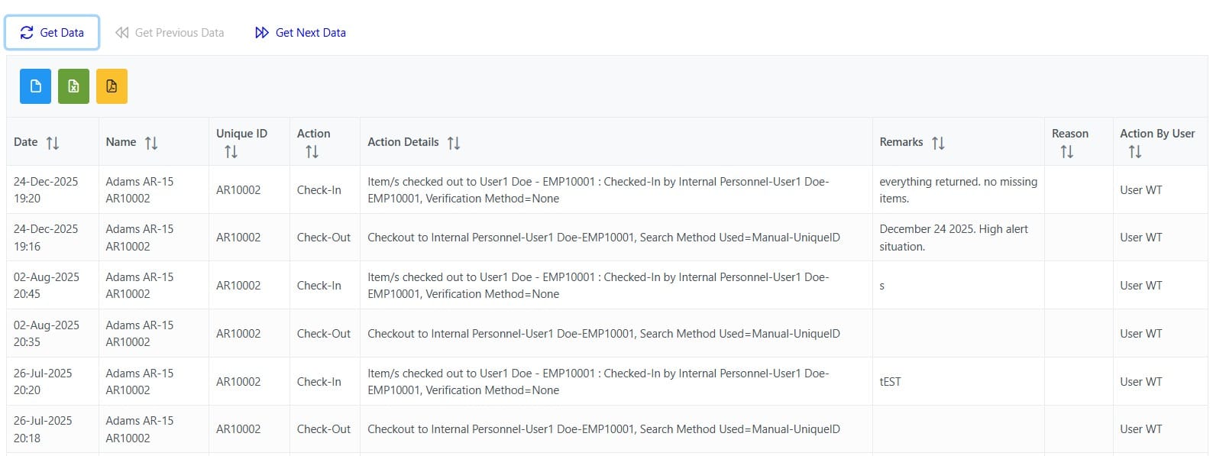The width and height of the screenshot is (1213, 456).
Task: Sort the Unique ID column
Action: (230, 150)
